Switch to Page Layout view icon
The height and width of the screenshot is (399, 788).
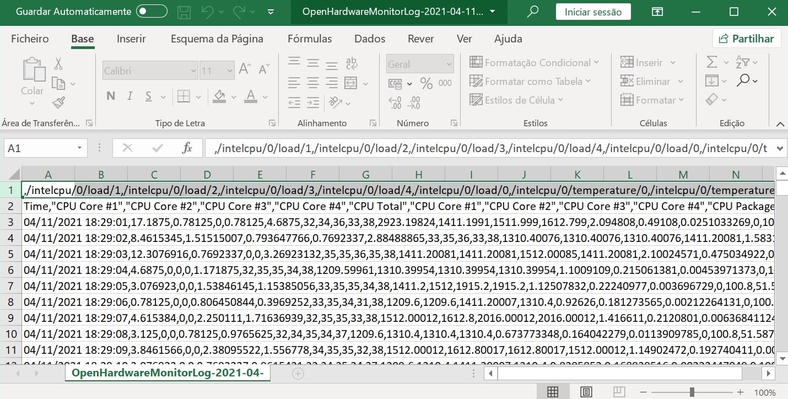pos(586,392)
